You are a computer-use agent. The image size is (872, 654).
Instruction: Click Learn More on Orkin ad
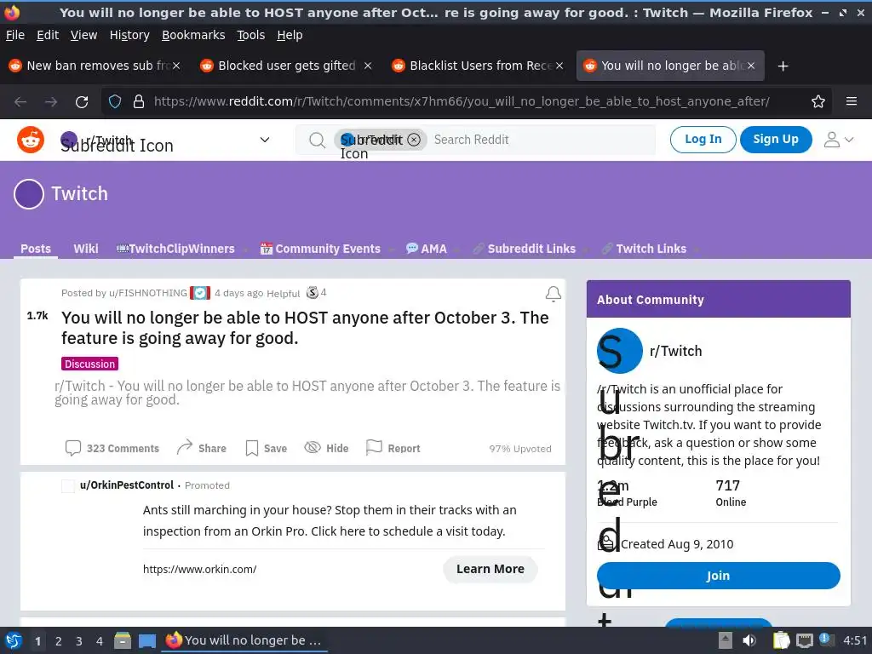tap(490, 569)
